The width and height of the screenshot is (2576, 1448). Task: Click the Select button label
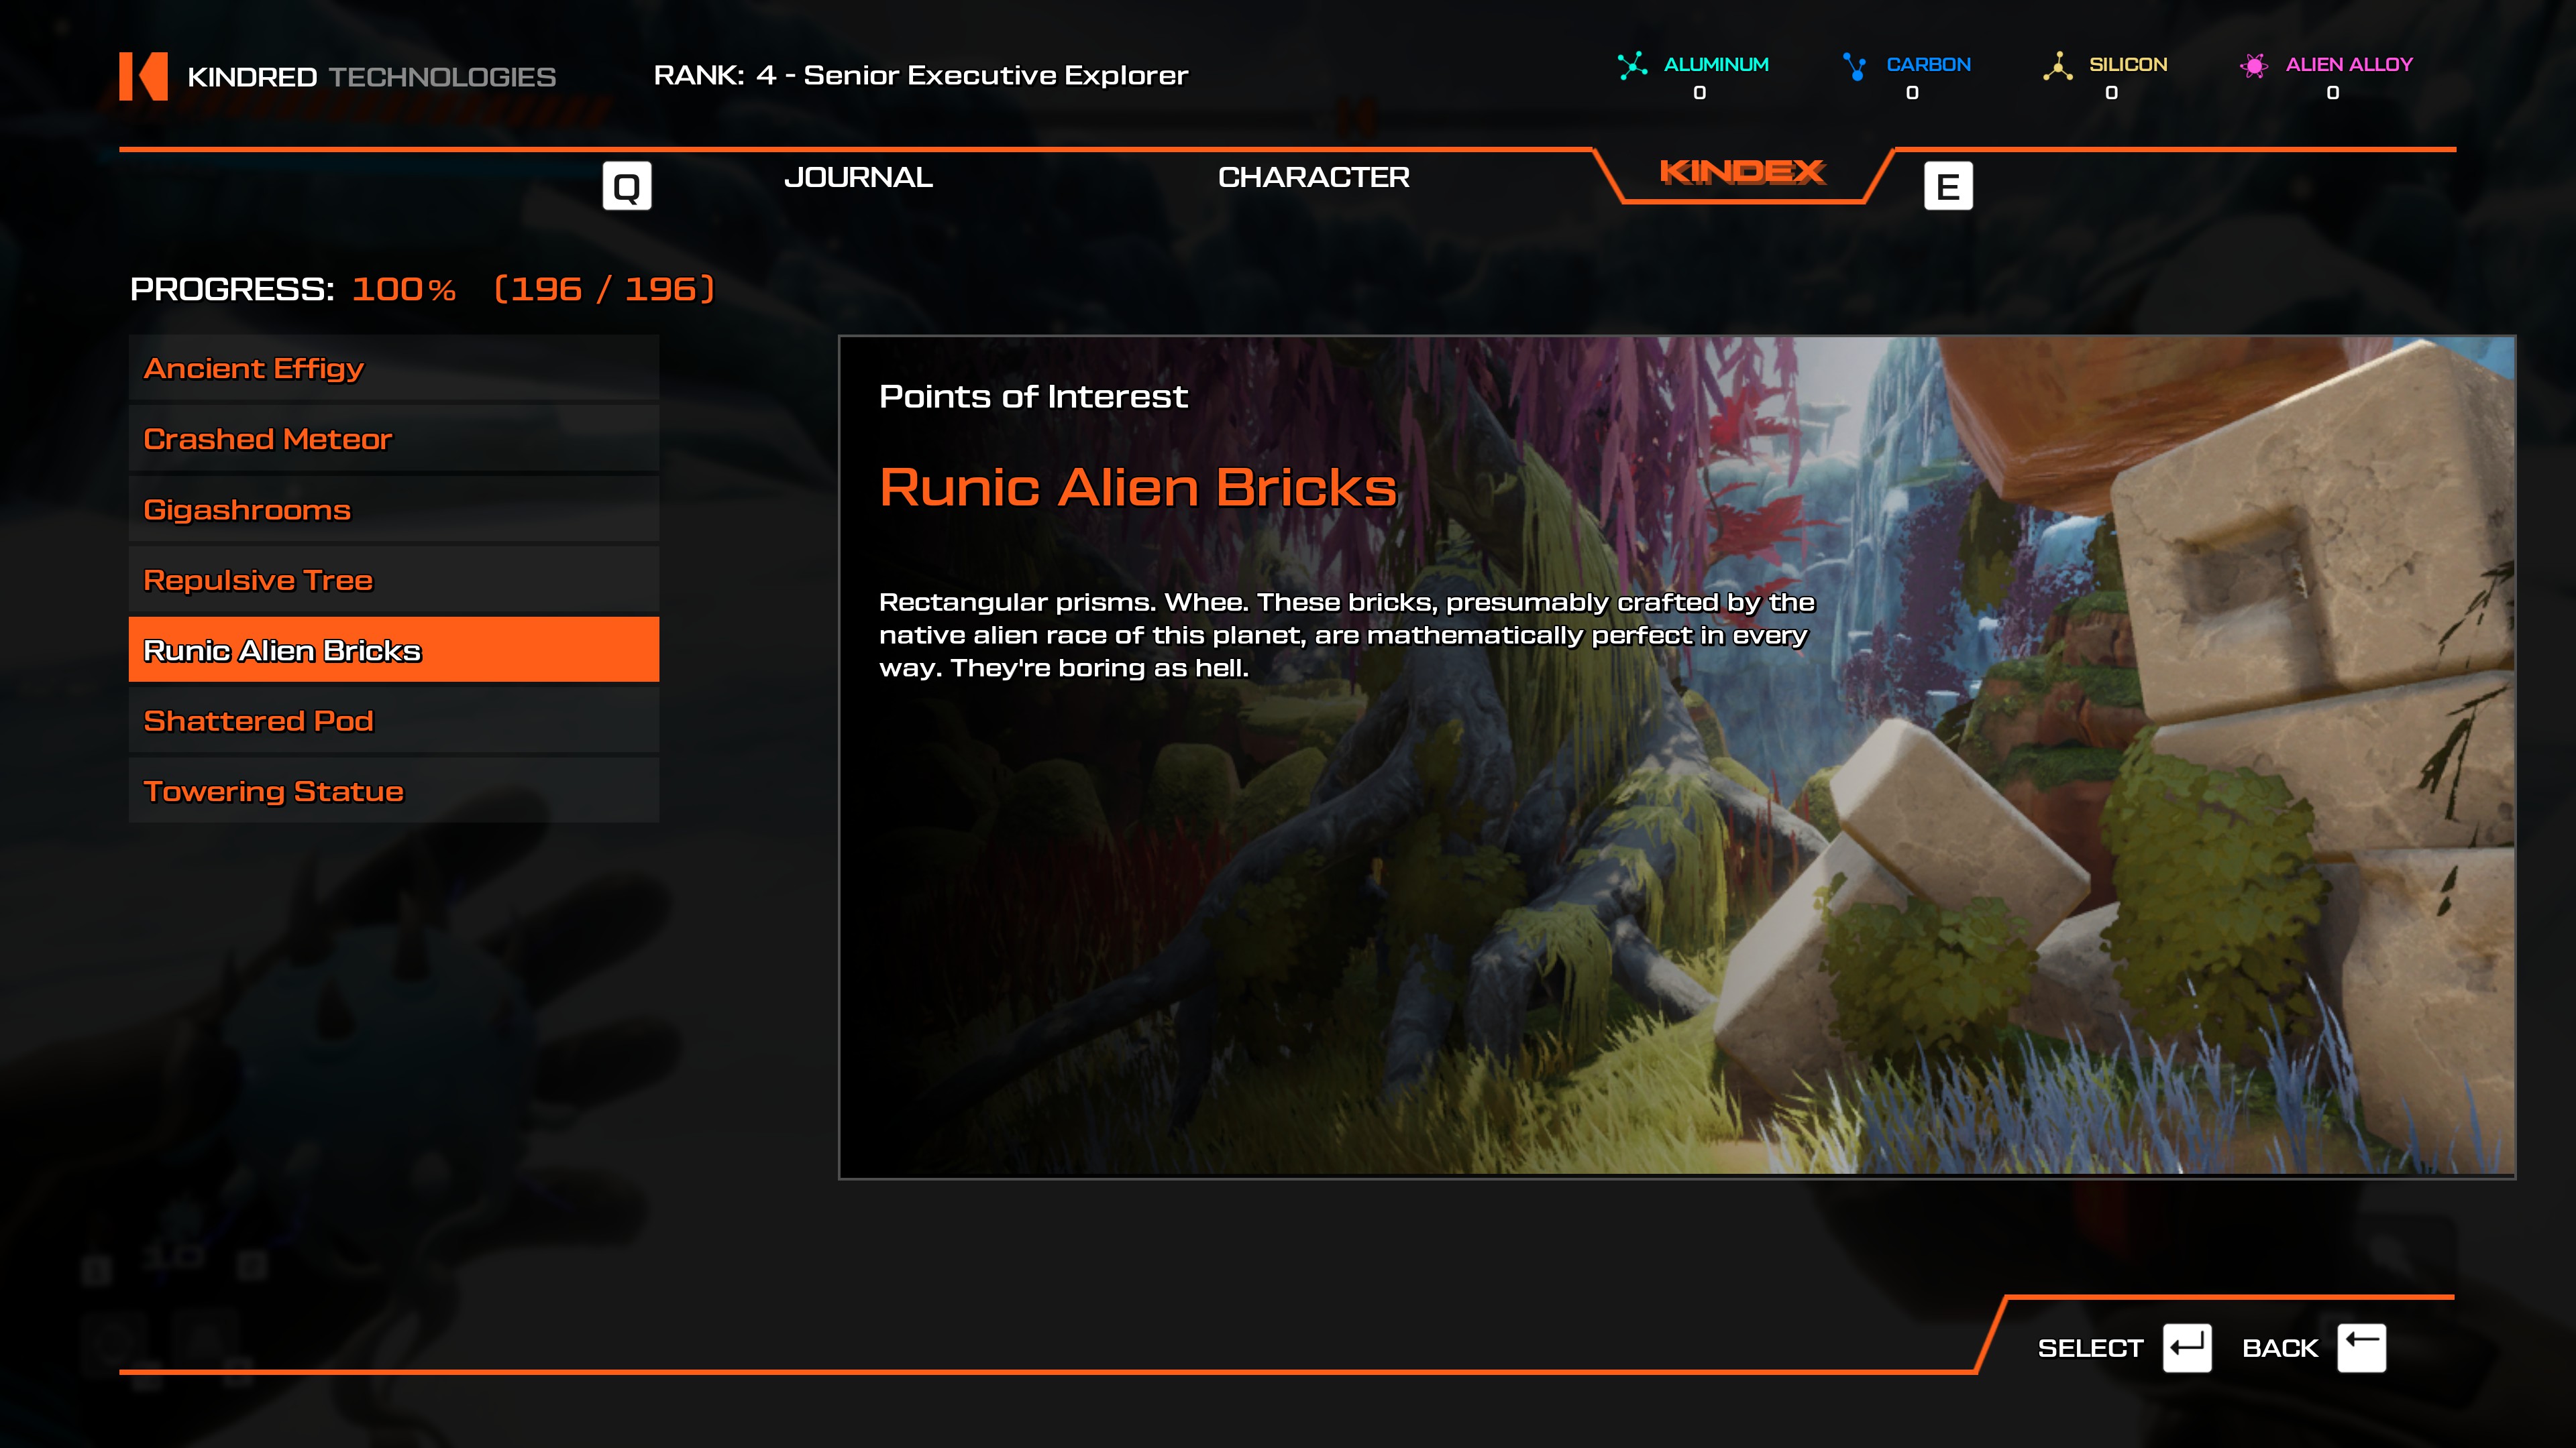[2090, 1348]
